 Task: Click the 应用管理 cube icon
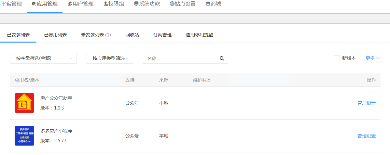click(34, 4)
